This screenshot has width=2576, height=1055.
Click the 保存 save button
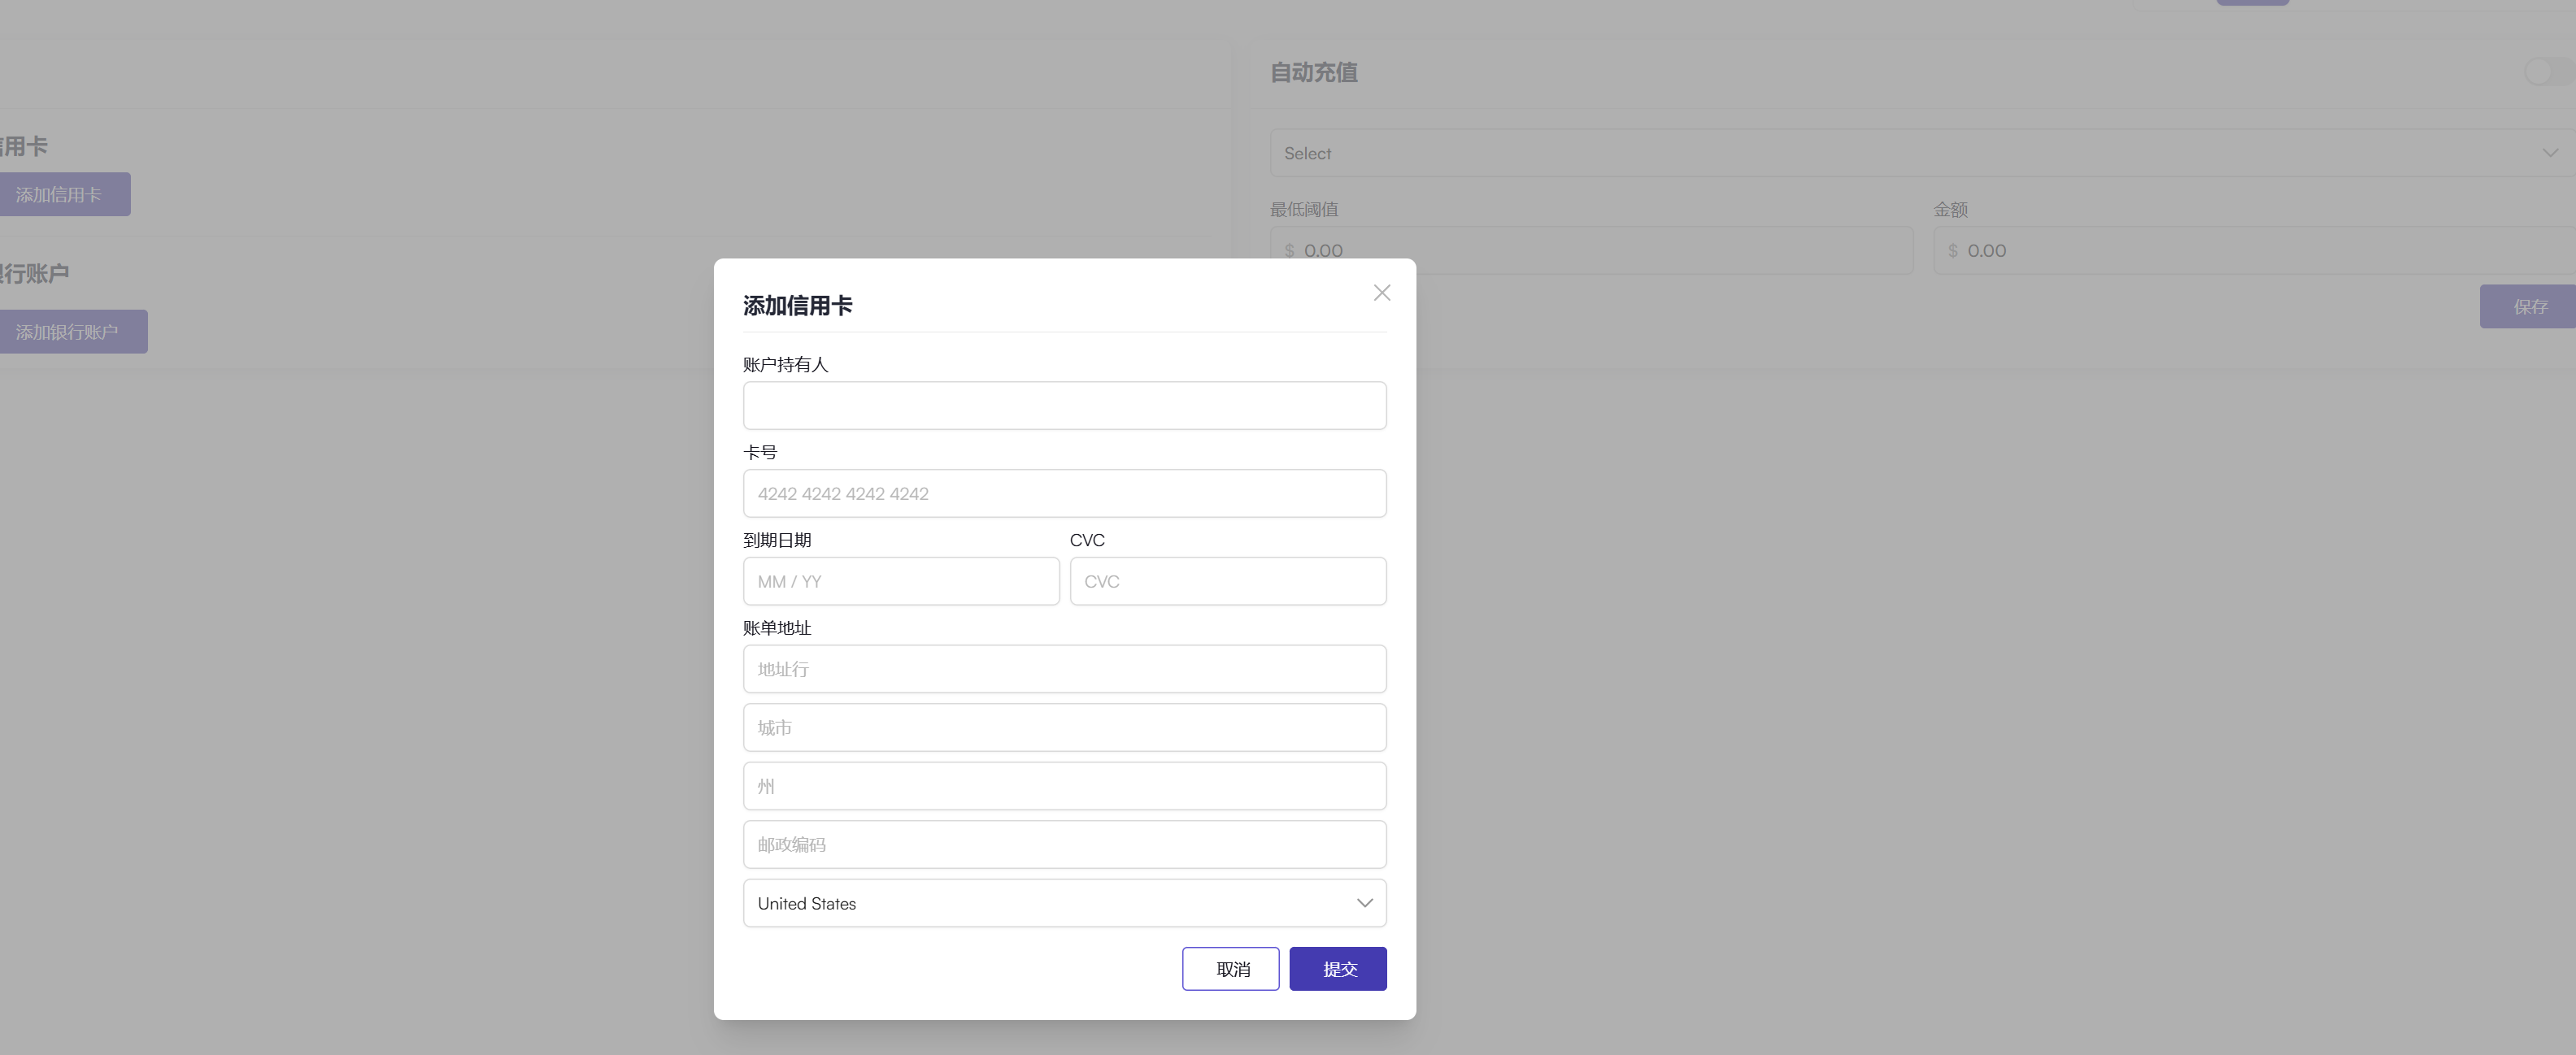[2528, 307]
